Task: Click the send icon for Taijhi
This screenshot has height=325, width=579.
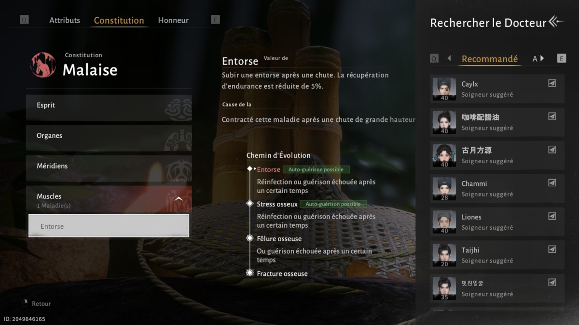Action: 552,249
